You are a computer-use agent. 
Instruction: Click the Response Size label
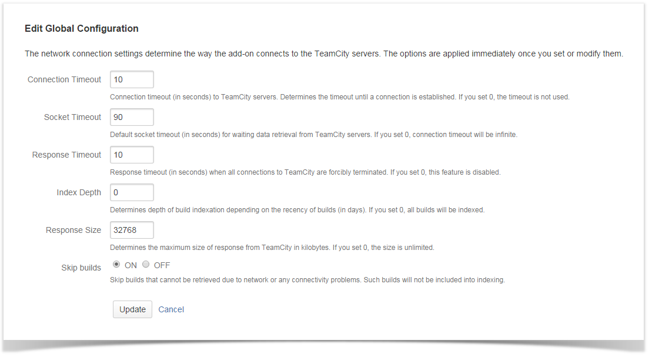[x=73, y=230]
